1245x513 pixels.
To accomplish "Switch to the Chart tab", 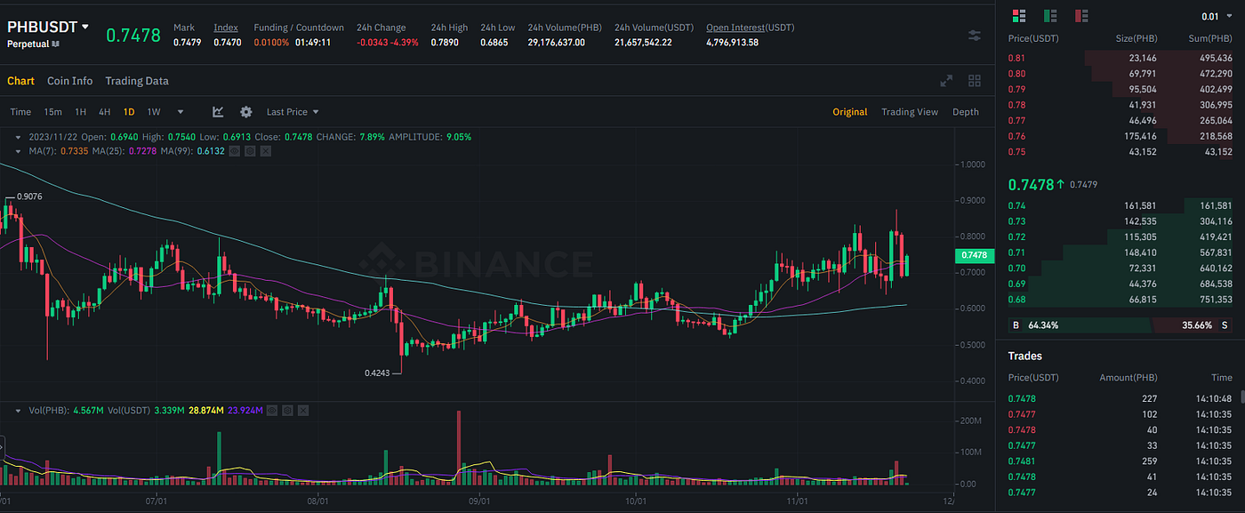I will tap(20, 81).
